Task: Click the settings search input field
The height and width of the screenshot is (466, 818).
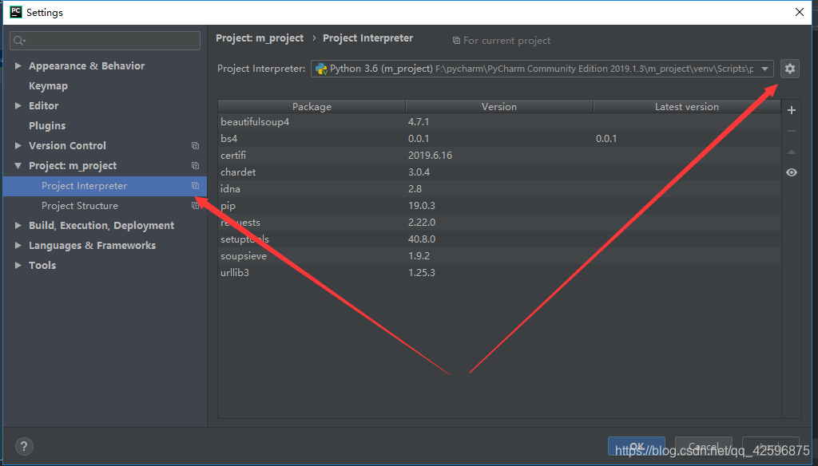Action: click(x=105, y=41)
